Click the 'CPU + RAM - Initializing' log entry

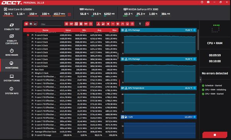tap(215, 90)
